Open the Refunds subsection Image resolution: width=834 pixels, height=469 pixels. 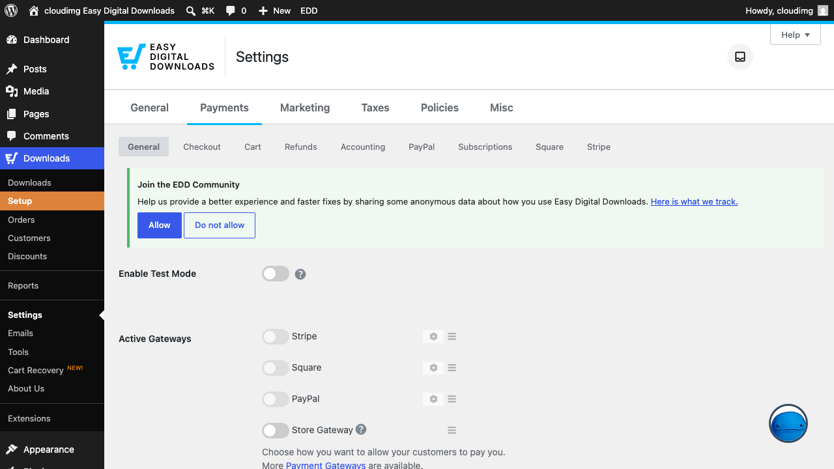301,147
